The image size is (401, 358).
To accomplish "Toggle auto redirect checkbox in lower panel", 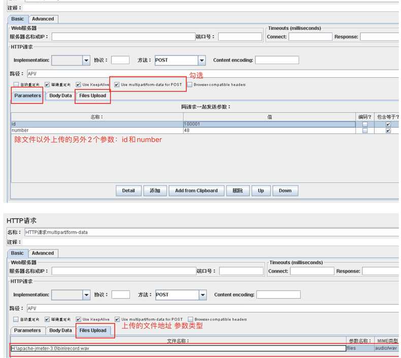I will click(x=16, y=319).
